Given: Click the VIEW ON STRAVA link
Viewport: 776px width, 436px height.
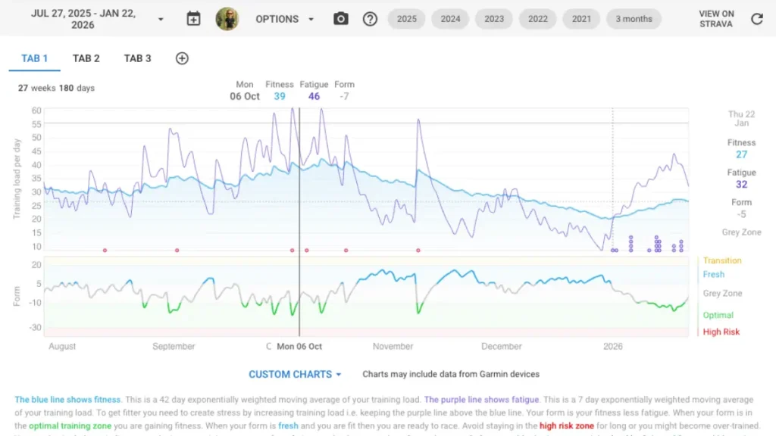Looking at the screenshot, I should [716, 19].
